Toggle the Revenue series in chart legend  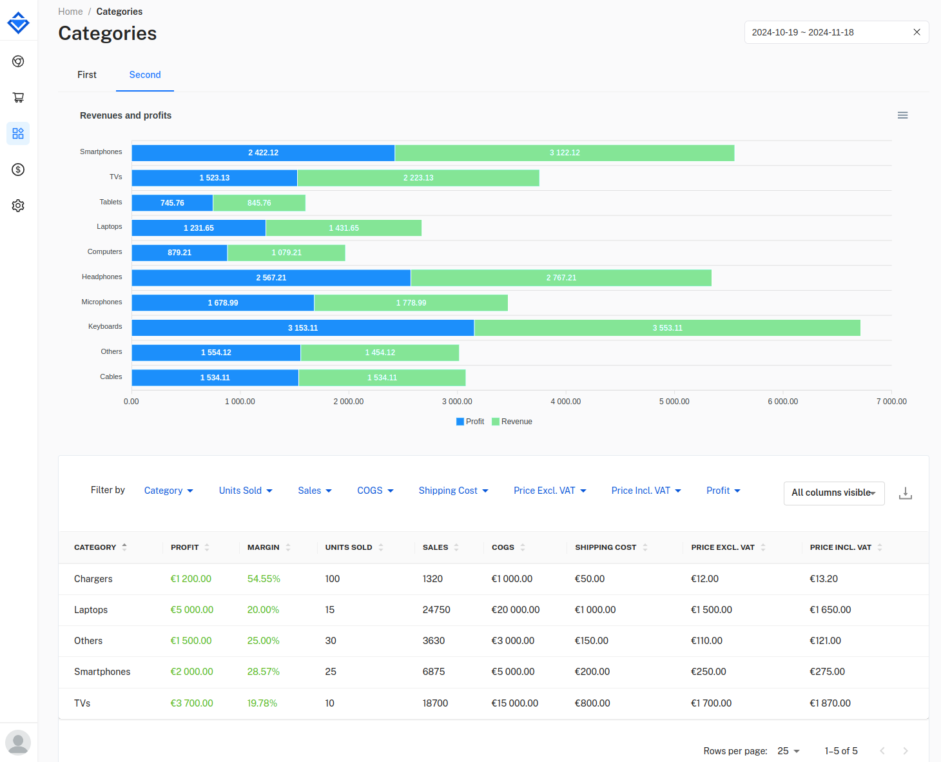click(512, 422)
